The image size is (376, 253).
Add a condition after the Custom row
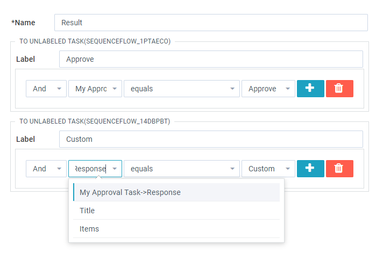point(310,169)
